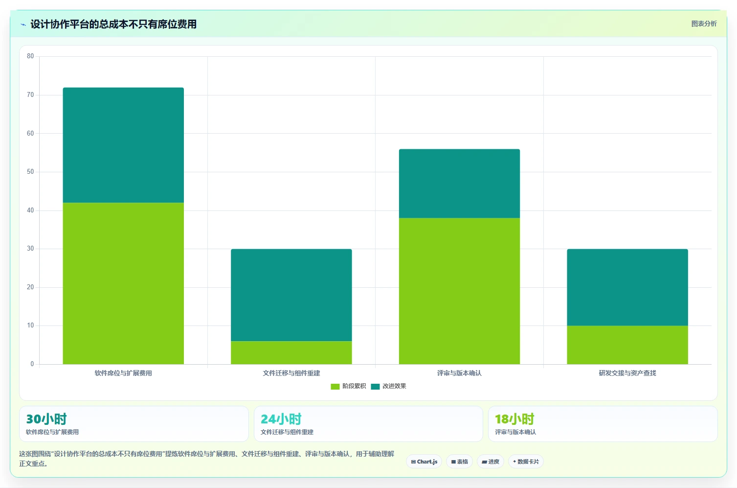The image size is (737, 488).
Task: Click the 18小时 value in the stat card
Action: pyautogui.click(x=515, y=419)
